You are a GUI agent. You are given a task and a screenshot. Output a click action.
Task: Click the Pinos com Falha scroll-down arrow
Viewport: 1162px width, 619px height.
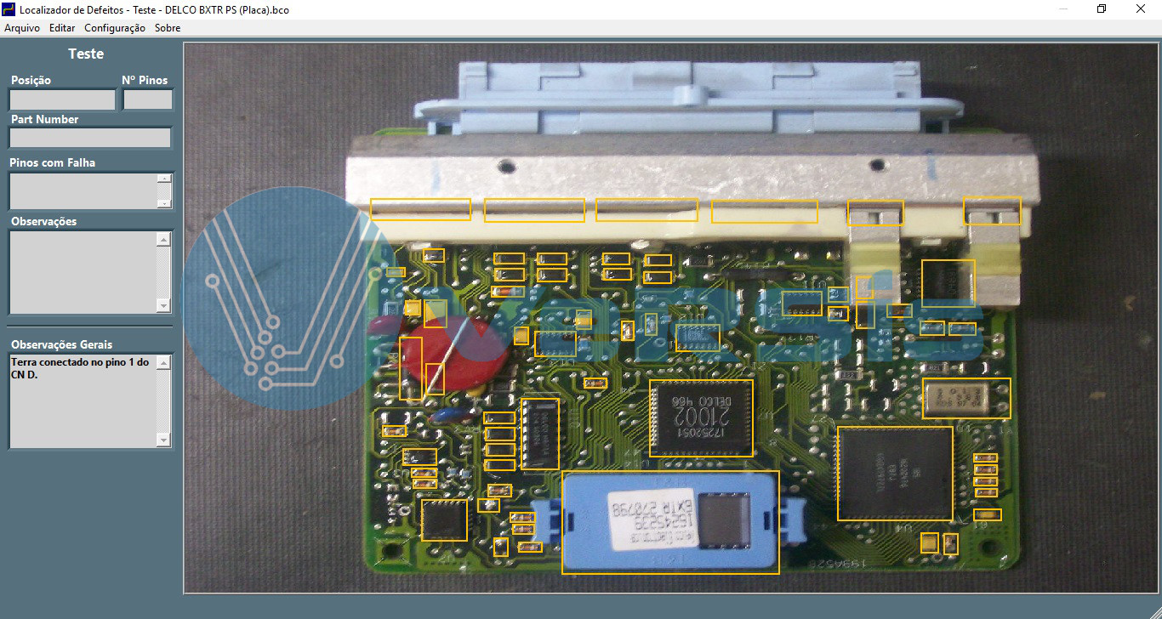click(x=164, y=203)
